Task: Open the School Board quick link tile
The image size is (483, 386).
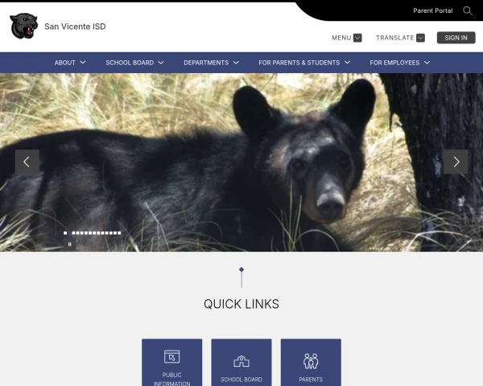Action: [242, 363]
